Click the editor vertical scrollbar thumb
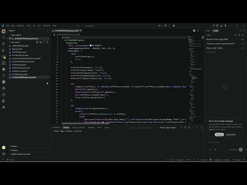This screenshot has height=185, width=247. click(203, 37)
